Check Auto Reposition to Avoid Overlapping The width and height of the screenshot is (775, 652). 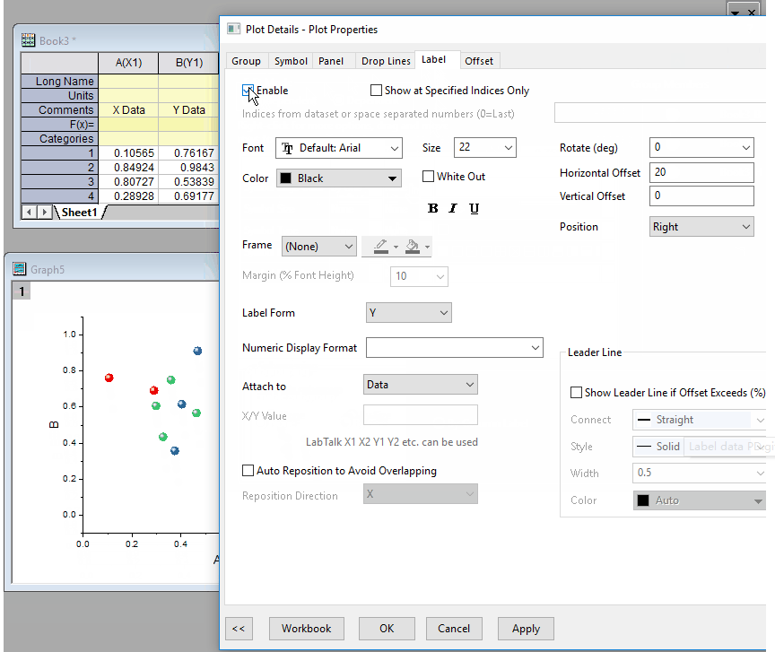coord(248,470)
